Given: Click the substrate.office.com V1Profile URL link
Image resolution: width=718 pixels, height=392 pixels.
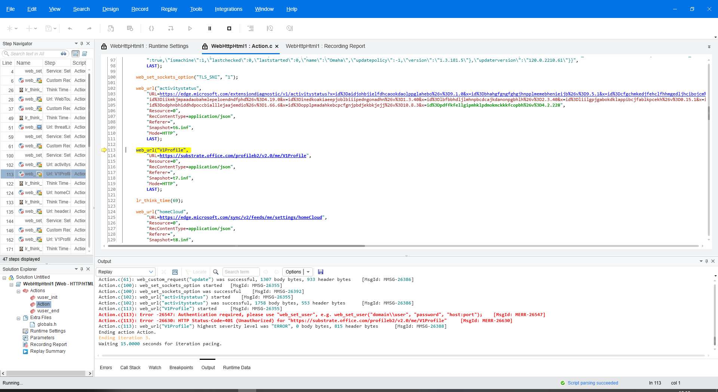Looking at the screenshot, I should tap(233, 156).
